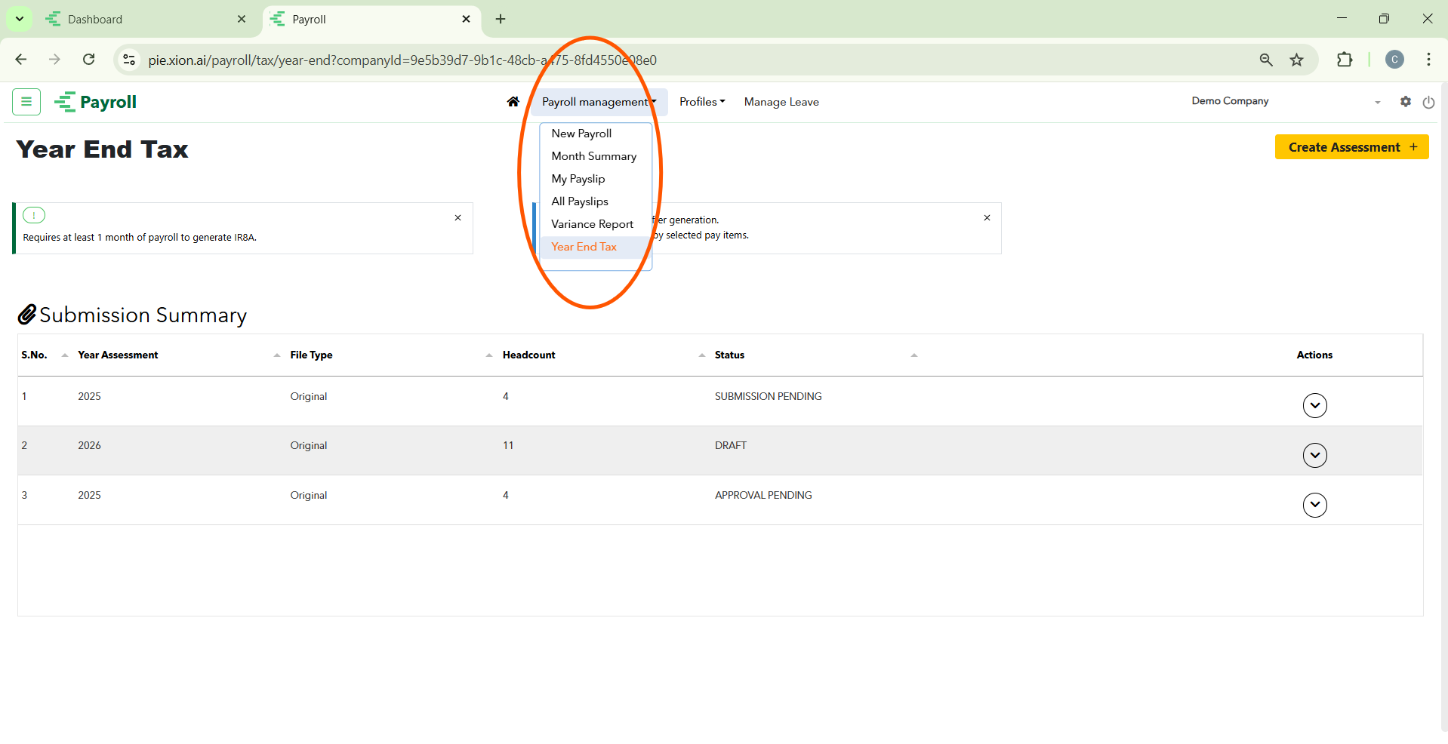Expand actions for SUBMISSION PENDING row
Image resolution: width=1448 pixels, height=744 pixels.
tap(1314, 406)
